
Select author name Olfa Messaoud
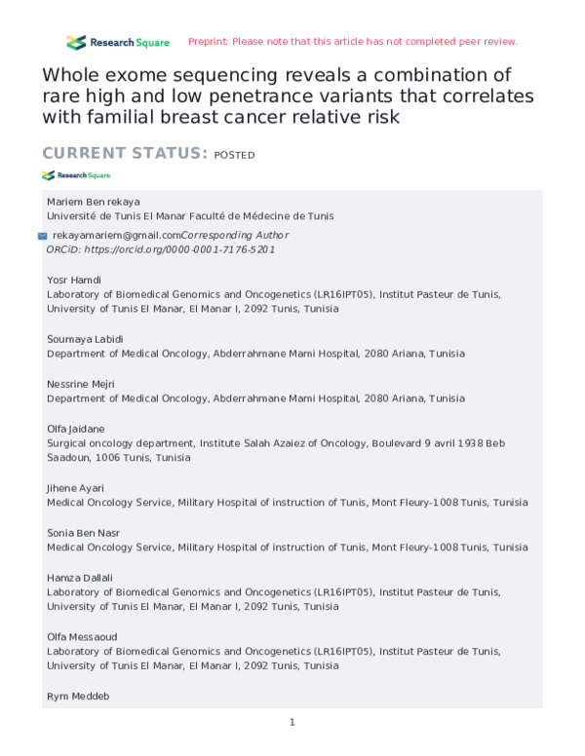coord(84,637)
